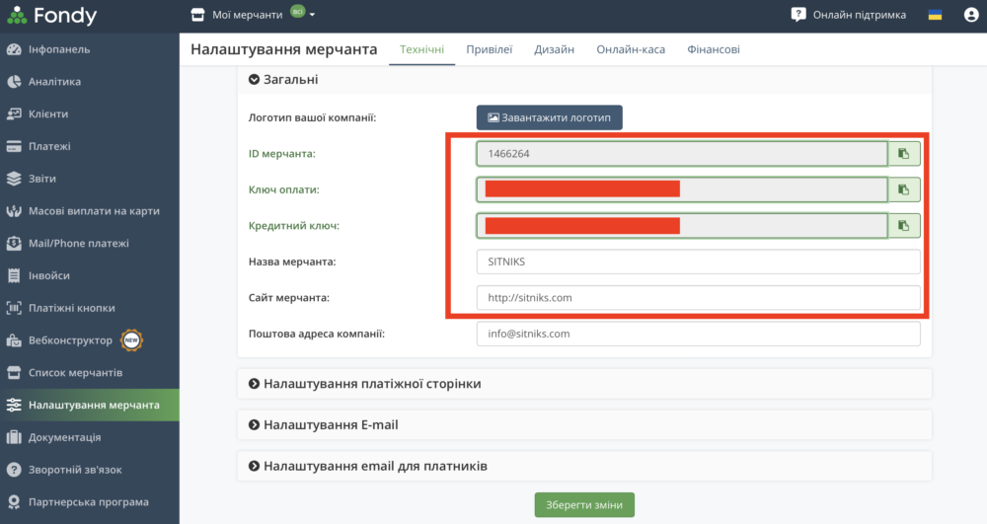The width and height of the screenshot is (987, 524).
Task: Click the 'Логотип вашої компанії:' label
Action: click(x=312, y=117)
